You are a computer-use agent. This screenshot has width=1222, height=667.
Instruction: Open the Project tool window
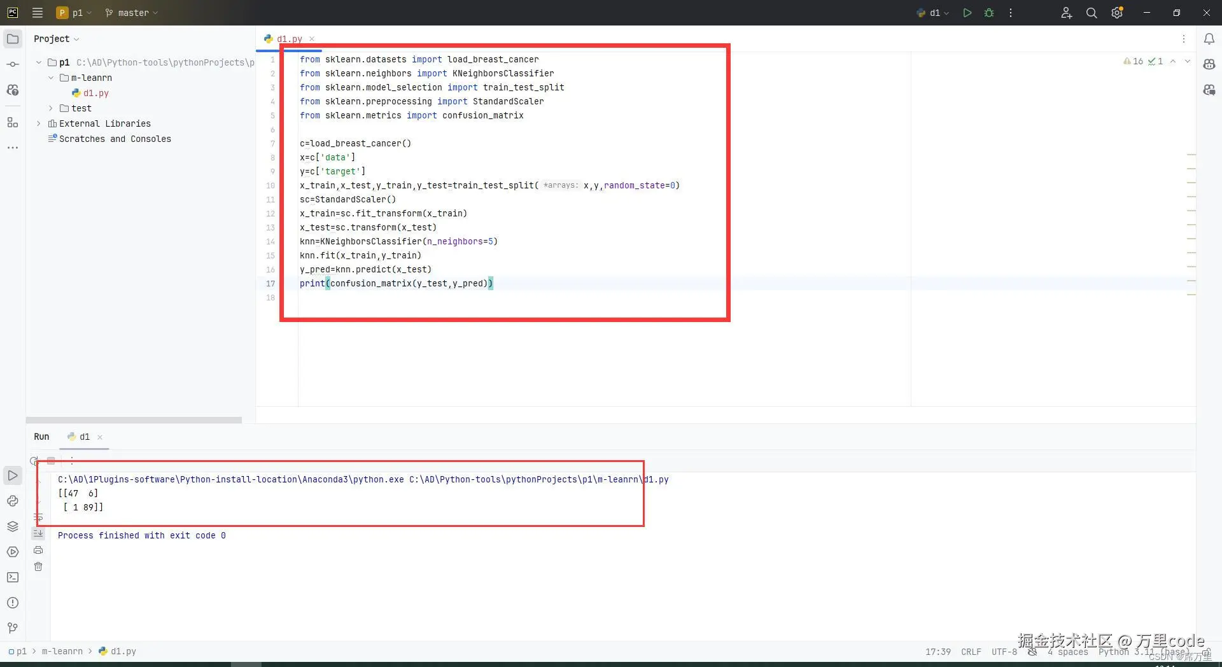[x=13, y=39]
